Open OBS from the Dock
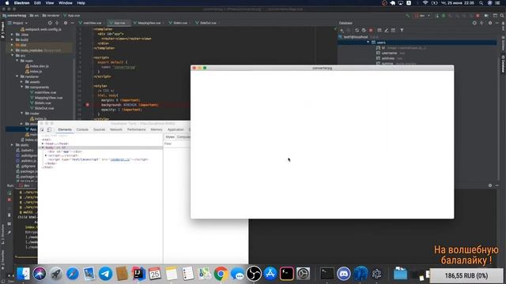506x284 pixels. click(x=254, y=274)
